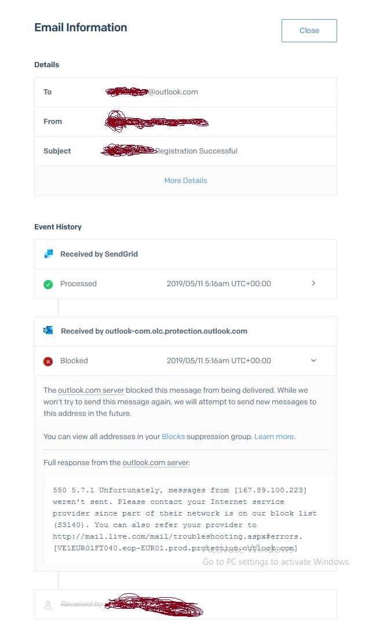
Task: Open the Blocks suppression group link
Action: point(173,436)
